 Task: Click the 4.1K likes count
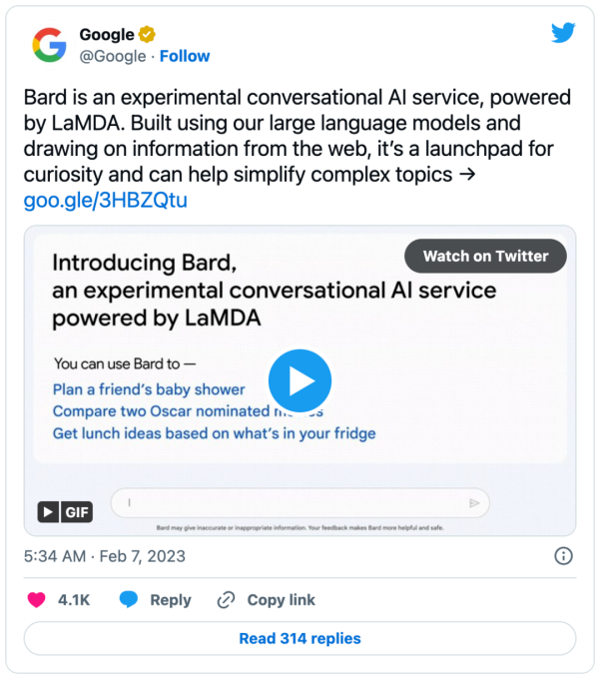point(74,600)
